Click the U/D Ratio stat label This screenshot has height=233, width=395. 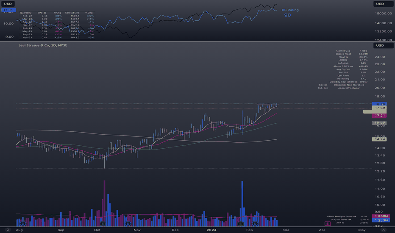[343, 75]
